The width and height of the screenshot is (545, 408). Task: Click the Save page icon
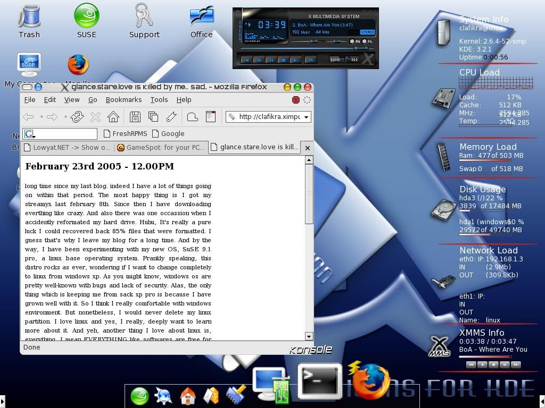pos(135,117)
